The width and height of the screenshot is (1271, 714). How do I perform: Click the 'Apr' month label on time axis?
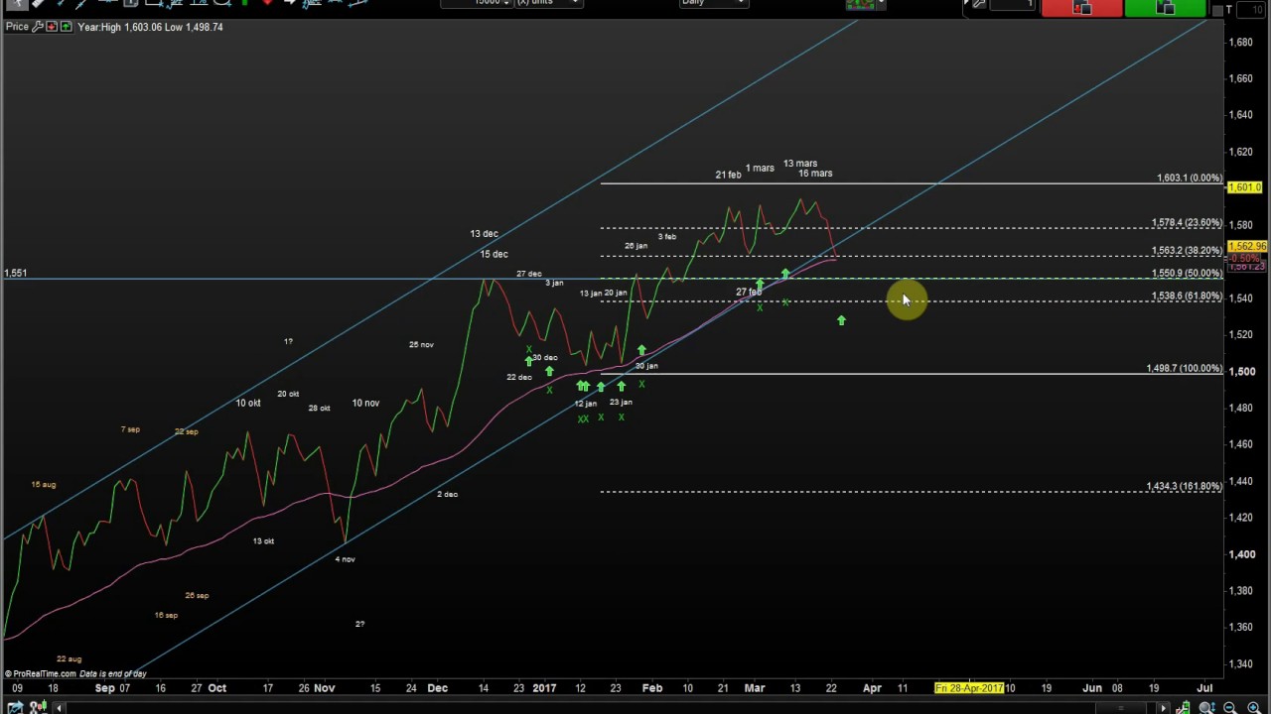pyautogui.click(x=872, y=688)
